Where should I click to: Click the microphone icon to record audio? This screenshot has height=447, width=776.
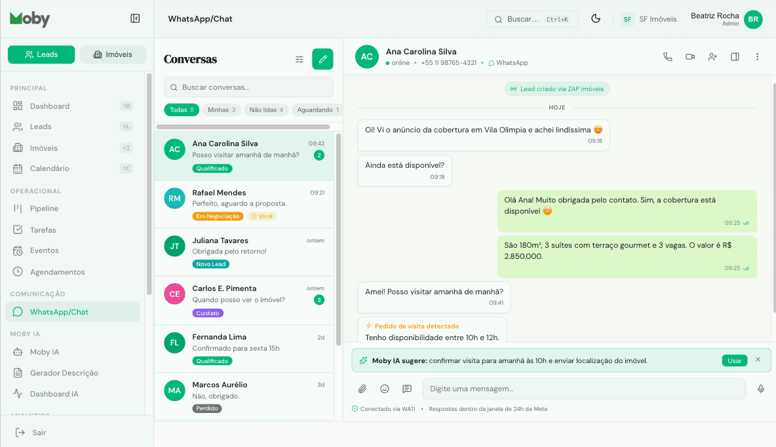click(760, 389)
